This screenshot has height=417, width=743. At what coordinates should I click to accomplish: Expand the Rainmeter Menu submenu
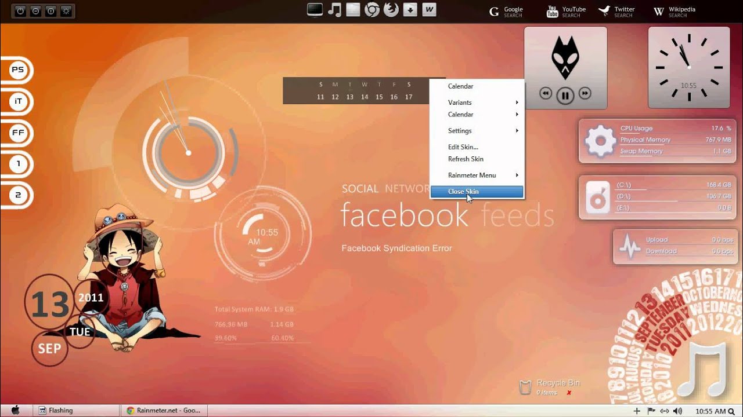(x=477, y=175)
